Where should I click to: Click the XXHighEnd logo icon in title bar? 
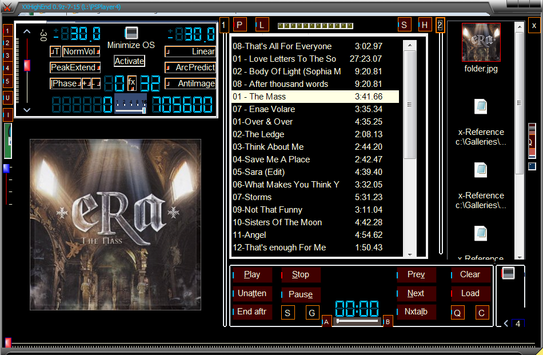point(7,7)
